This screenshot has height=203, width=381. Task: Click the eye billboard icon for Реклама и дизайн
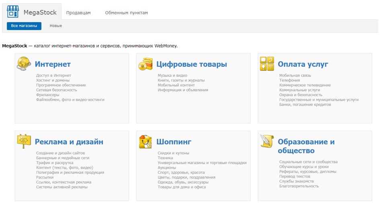point(24,141)
